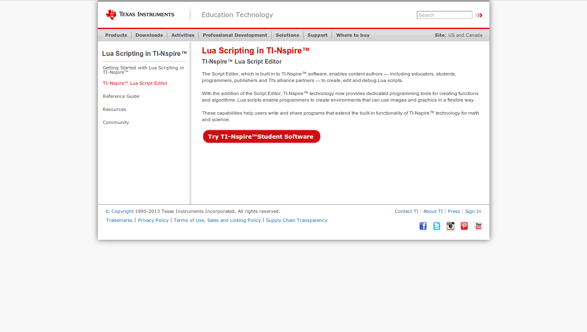The image size is (587, 332).
Task: Open Terms of Use, Sales and Linking Policy
Action: tap(217, 220)
